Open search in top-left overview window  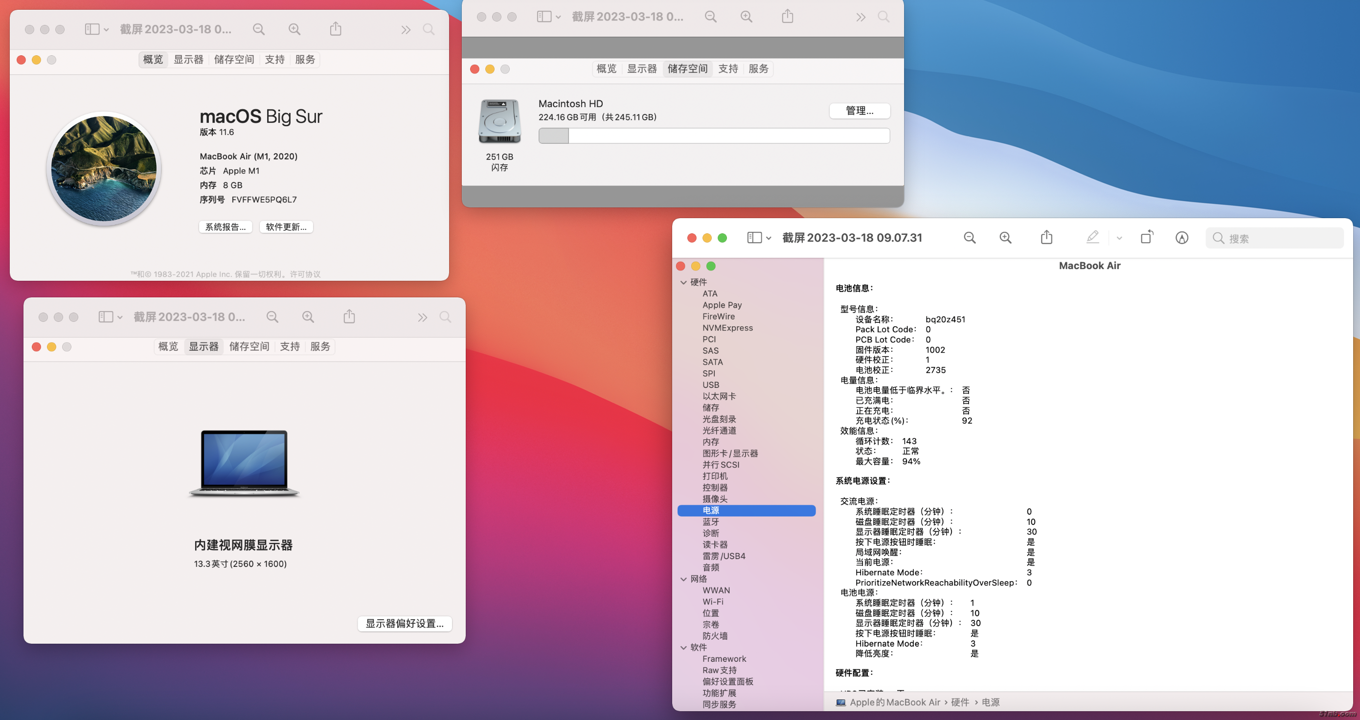click(429, 29)
